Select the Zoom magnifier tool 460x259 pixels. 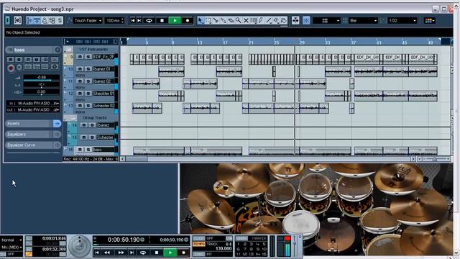pos(238,21)
